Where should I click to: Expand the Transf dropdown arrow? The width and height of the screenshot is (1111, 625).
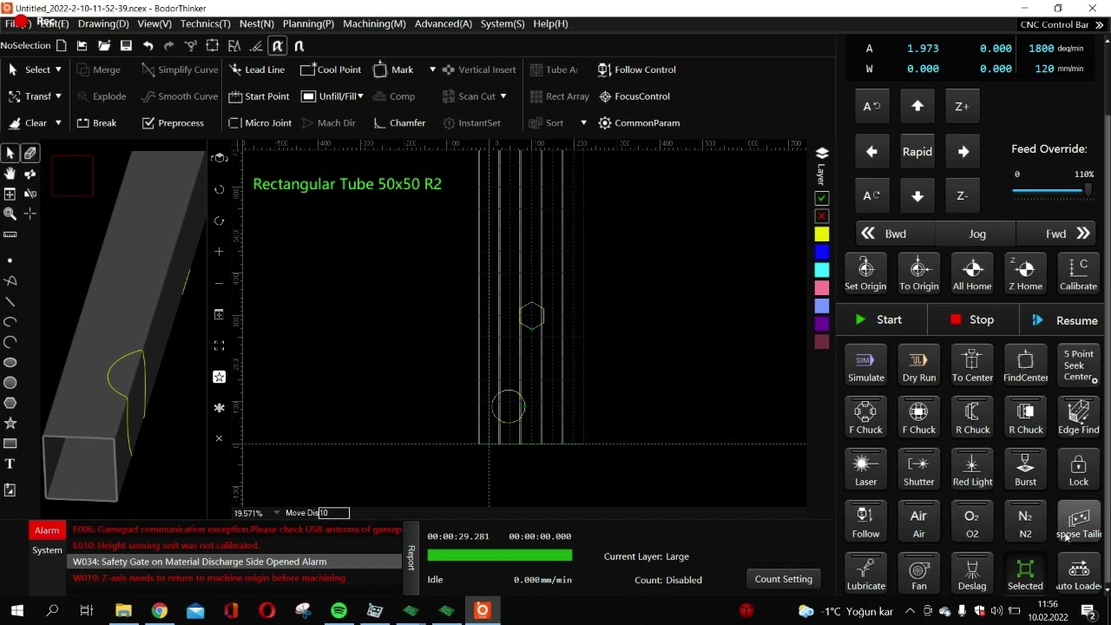pos(58,96)
